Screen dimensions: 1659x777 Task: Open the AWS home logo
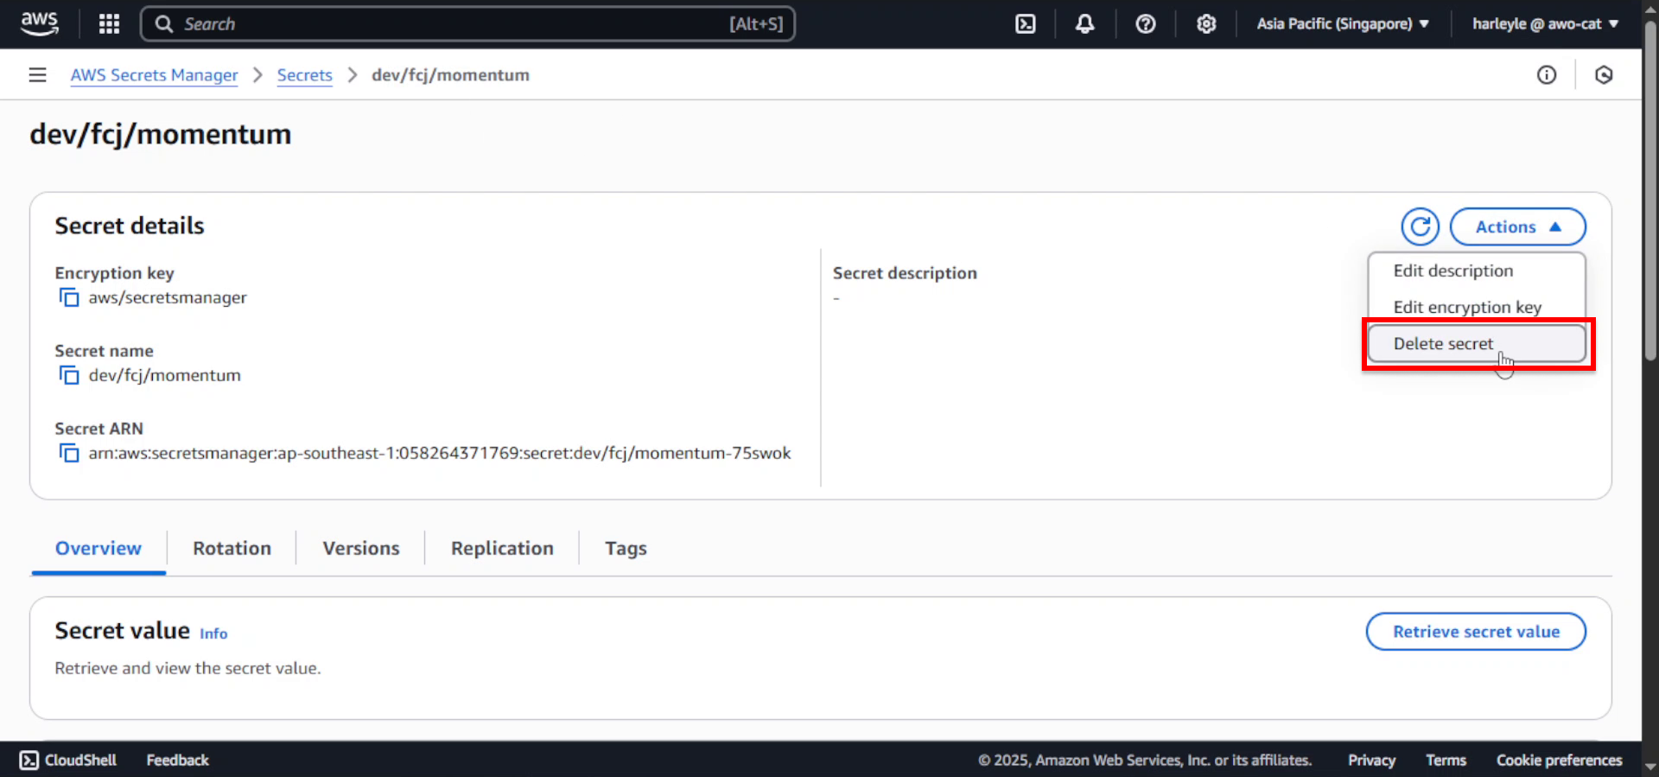coord(40,23)
